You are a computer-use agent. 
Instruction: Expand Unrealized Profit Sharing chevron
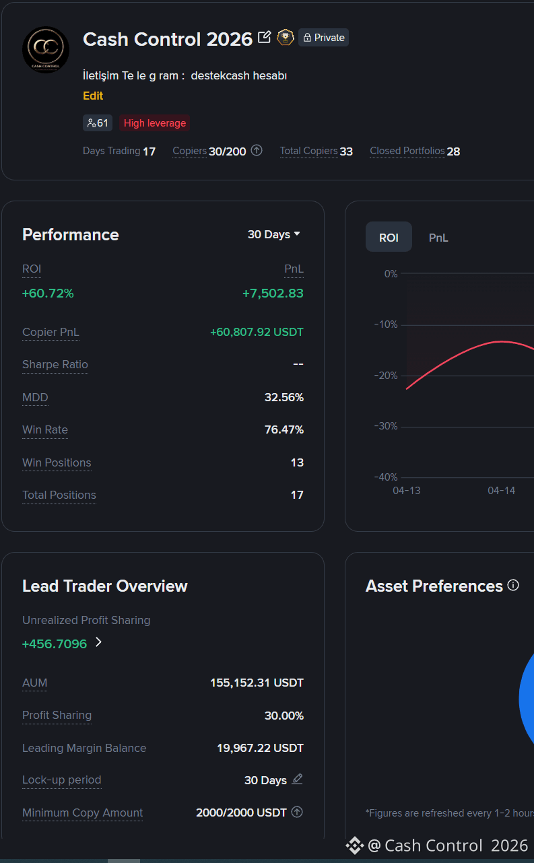click(x=98, y=642)
